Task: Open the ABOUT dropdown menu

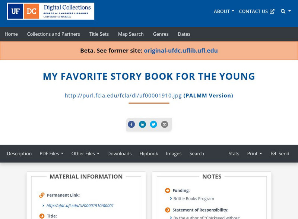Action: coord(223,11)
